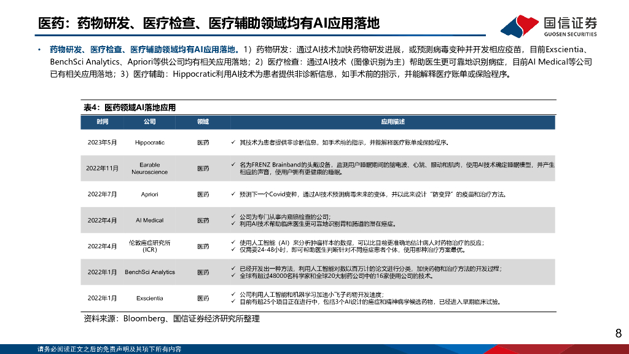Click the table caption 表4：医药领域AI落地应用
The width and height of the screenshot is (629, 354).
click(130, 107)
